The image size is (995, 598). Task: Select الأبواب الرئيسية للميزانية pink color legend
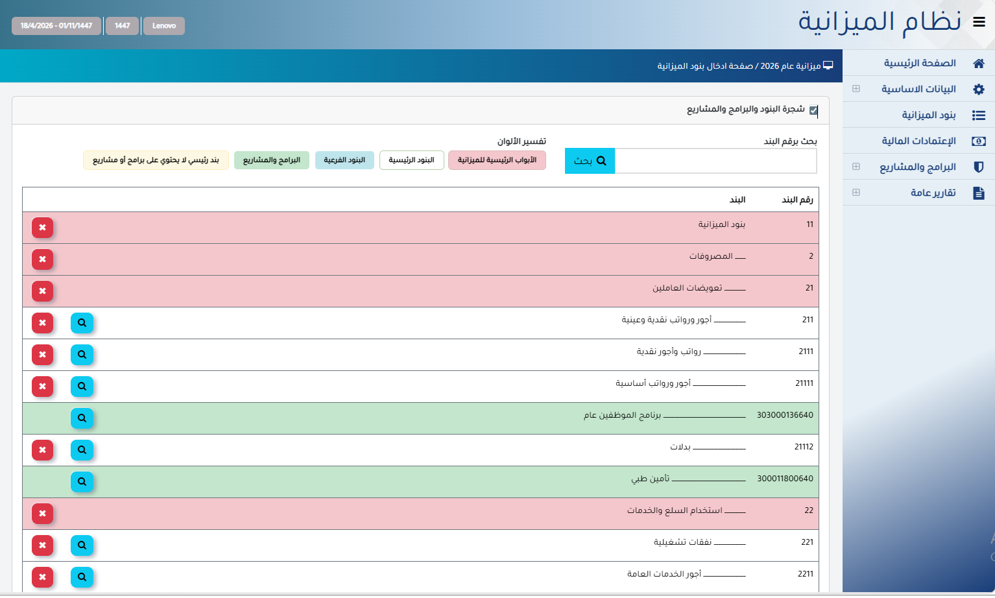click(497, 160)
